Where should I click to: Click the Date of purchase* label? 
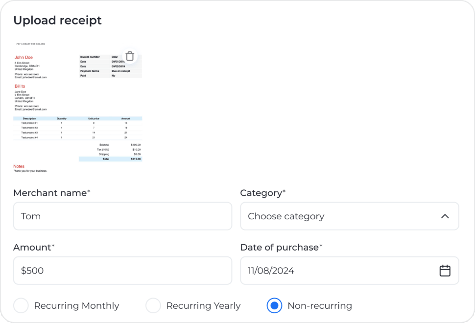(281, 247)
